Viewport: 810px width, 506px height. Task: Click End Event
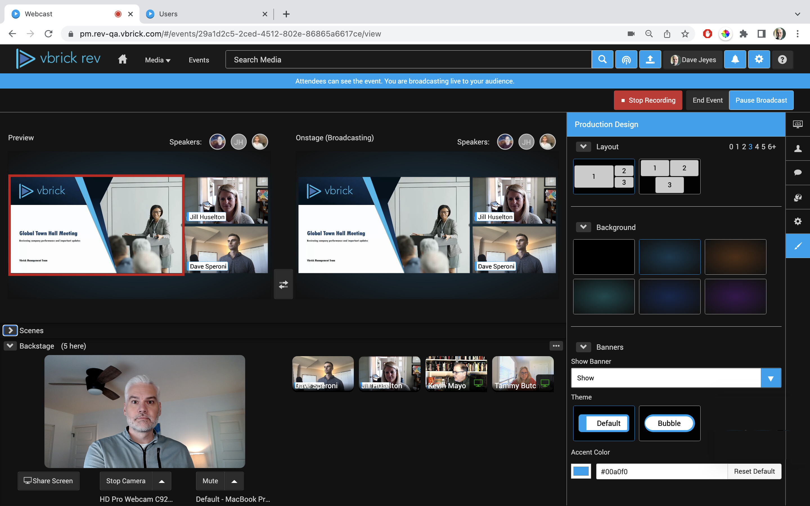tap(708, 100)
